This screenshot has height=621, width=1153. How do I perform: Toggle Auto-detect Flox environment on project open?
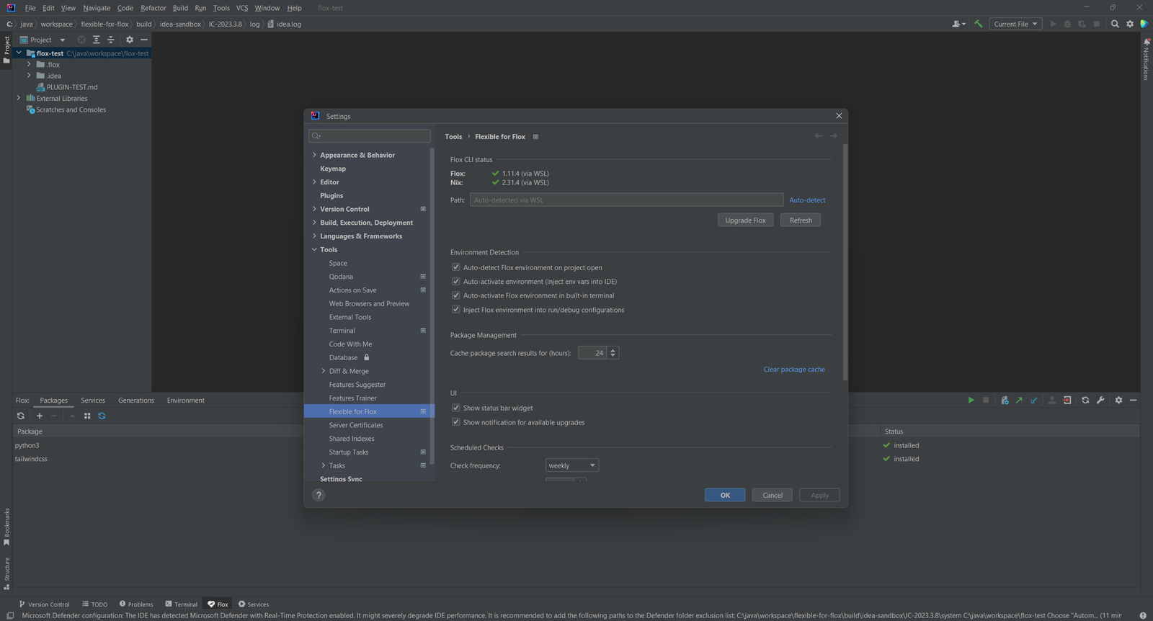455,267
